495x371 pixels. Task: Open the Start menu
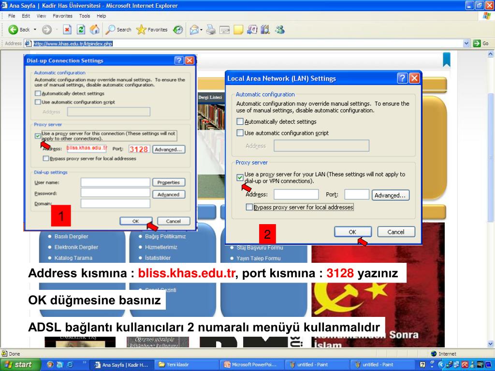[x=20, y=364]
